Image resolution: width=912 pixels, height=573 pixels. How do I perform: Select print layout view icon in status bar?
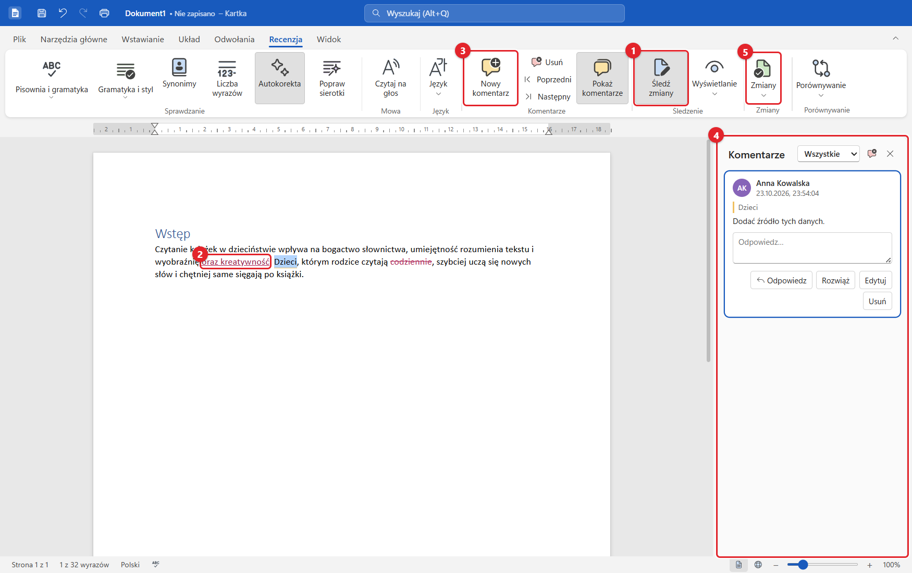point(738,565)
